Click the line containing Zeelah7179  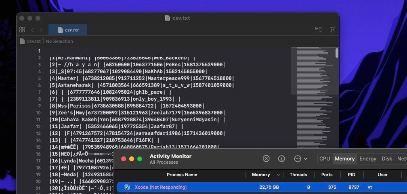(x=137, y=113)
